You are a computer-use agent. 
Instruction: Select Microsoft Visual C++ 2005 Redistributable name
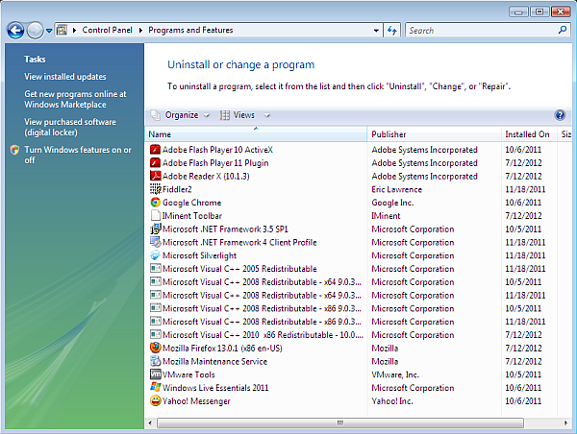pos(239,269)
